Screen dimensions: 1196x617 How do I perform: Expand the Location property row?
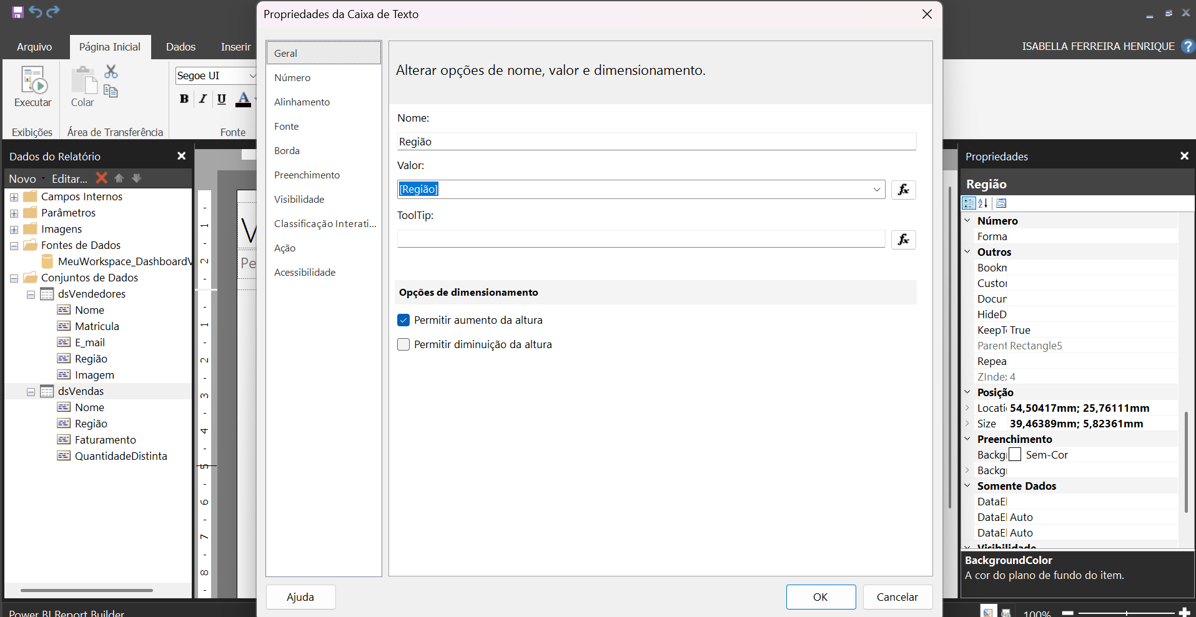click(967, 407)
